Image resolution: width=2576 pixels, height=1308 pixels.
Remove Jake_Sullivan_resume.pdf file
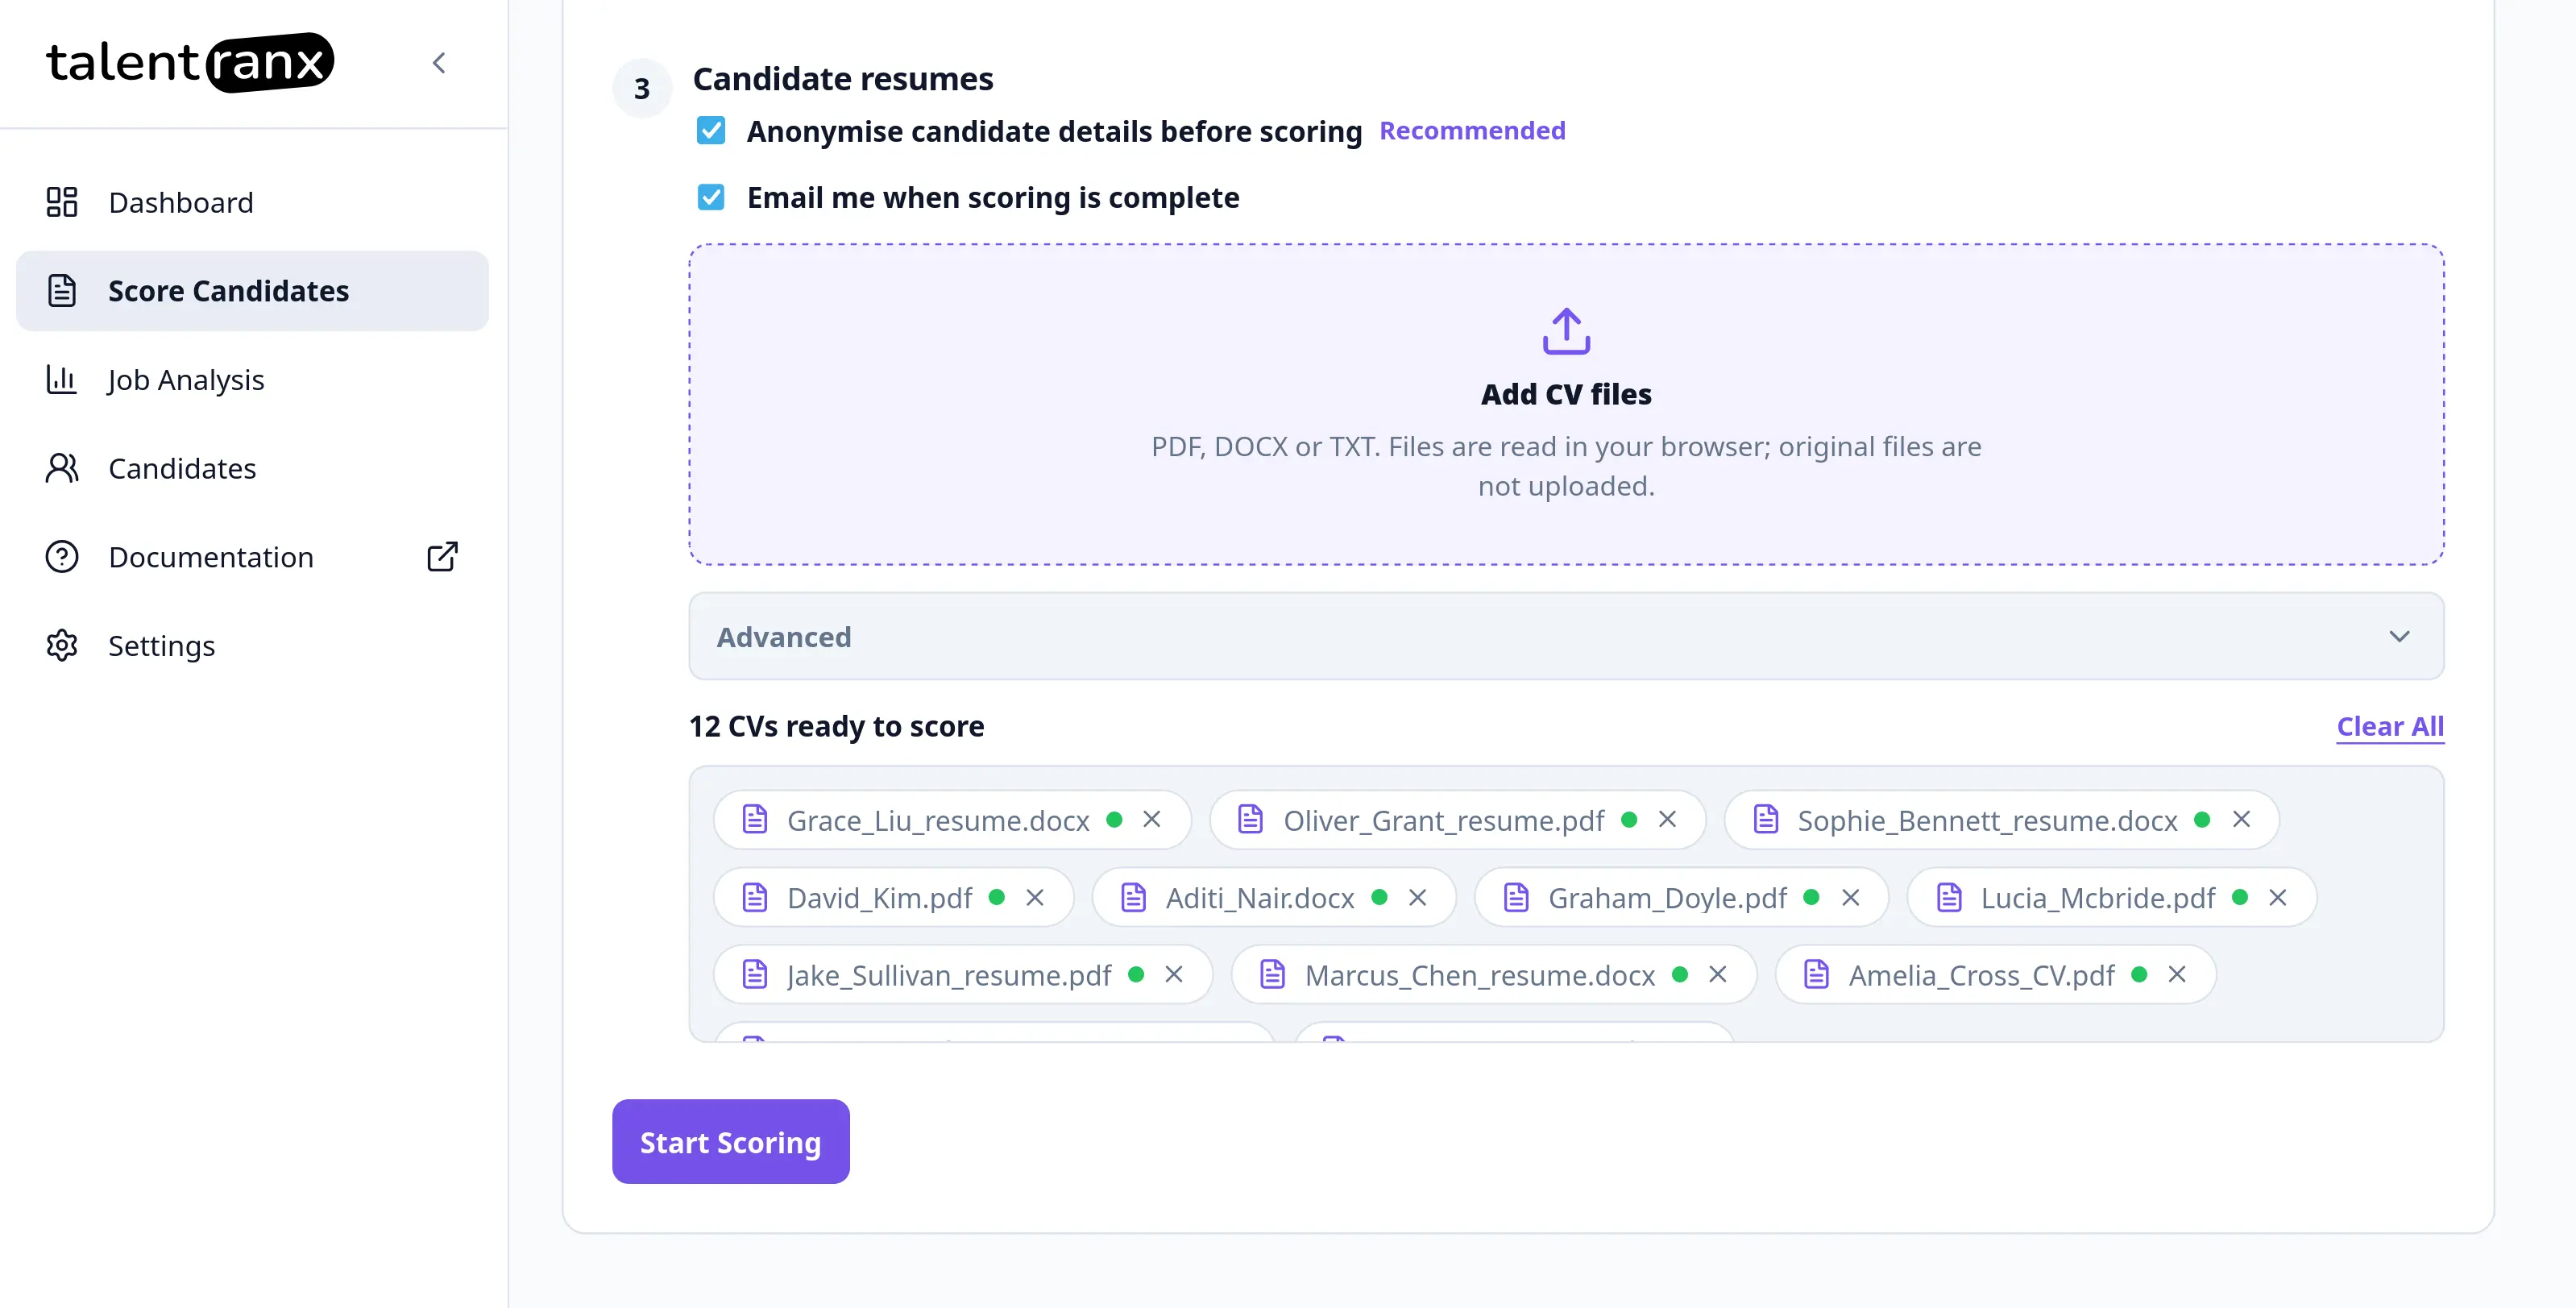[1174, 974]
